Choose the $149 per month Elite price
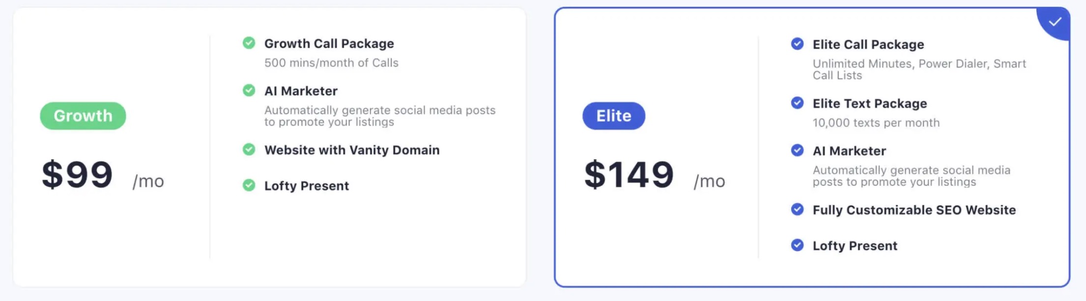 (655, 175)
